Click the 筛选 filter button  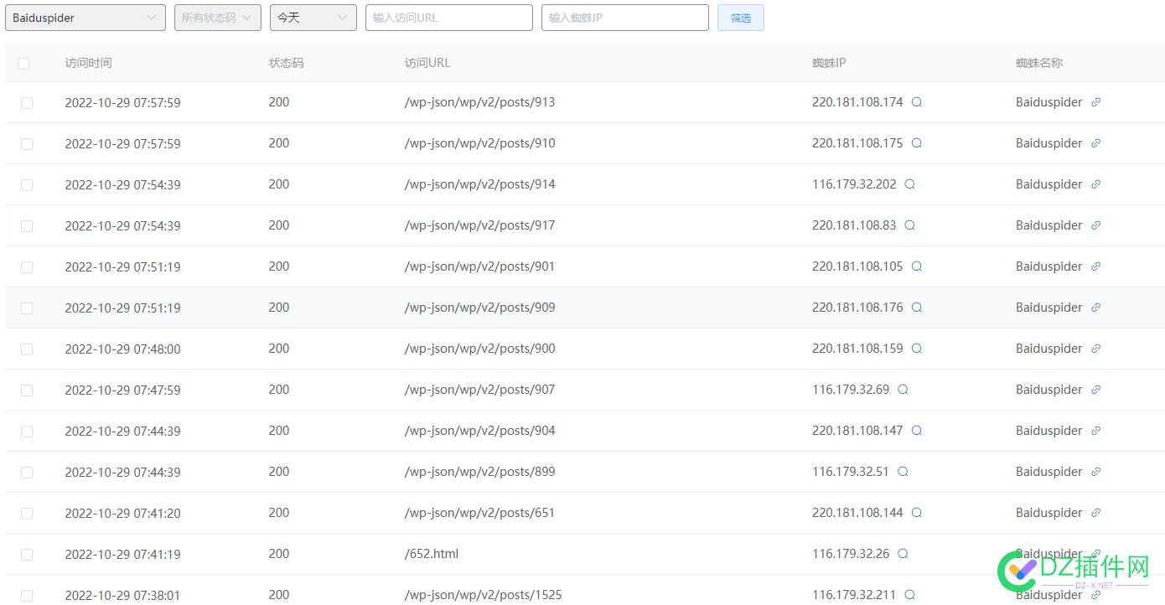pyautogui.click(x=741, y=18)
